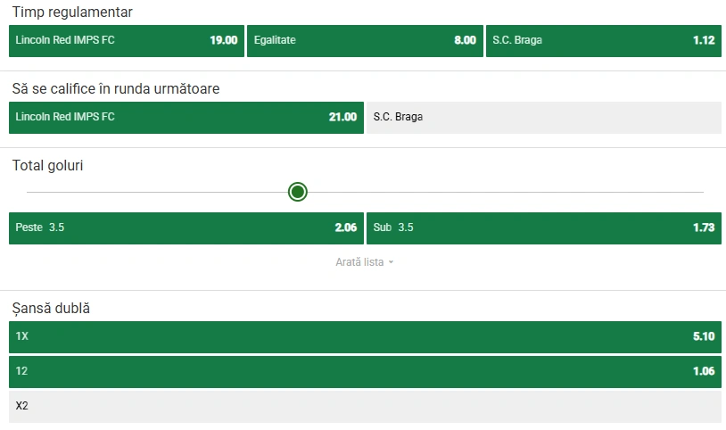
Task: Expand the Arată lista dropdown
Action: pyautogui.click(x=365, y=261)
